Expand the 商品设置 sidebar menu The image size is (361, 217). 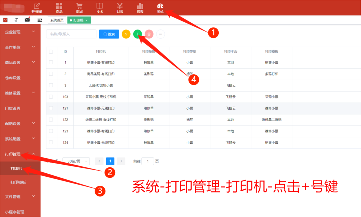tap(20, 62)
